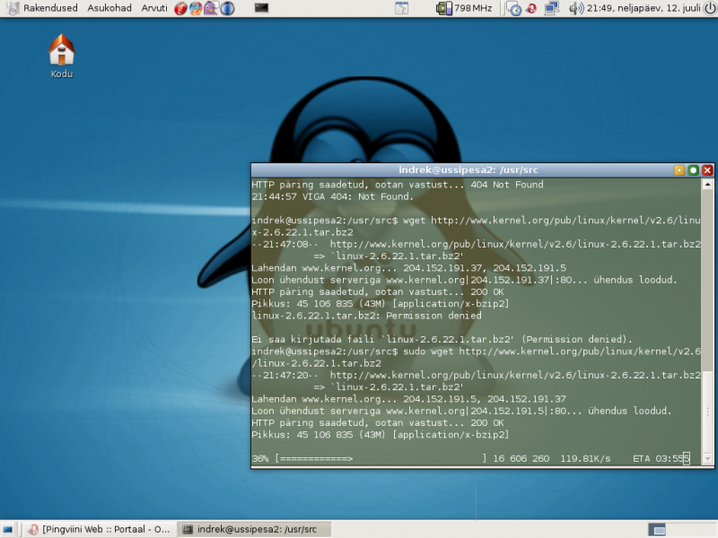Open the Pidgin chat launcher
The width and height of the screenshot is (718, 538).
(x=211, y=8)
